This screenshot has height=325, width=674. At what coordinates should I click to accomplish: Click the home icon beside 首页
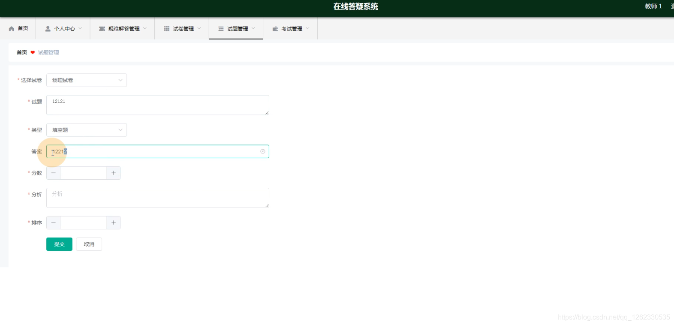(12, 29)
